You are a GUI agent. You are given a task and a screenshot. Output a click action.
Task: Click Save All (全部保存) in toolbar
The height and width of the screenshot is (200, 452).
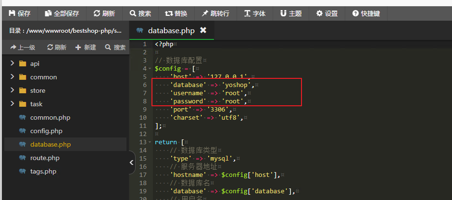pos(62,13)
